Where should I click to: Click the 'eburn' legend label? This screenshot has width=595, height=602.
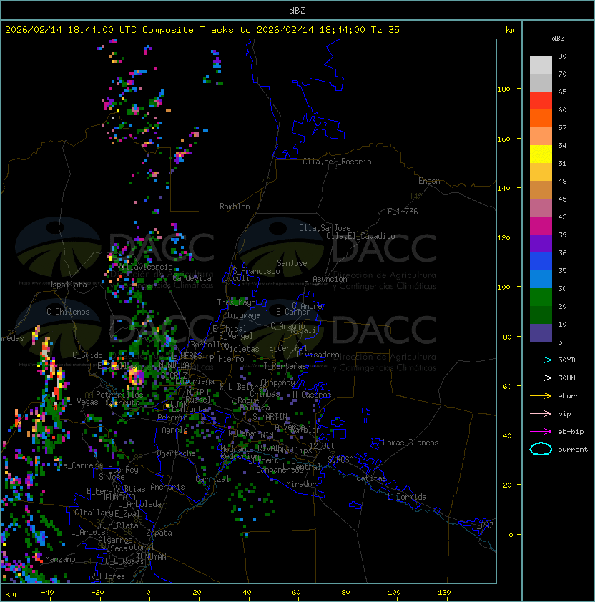569,396
